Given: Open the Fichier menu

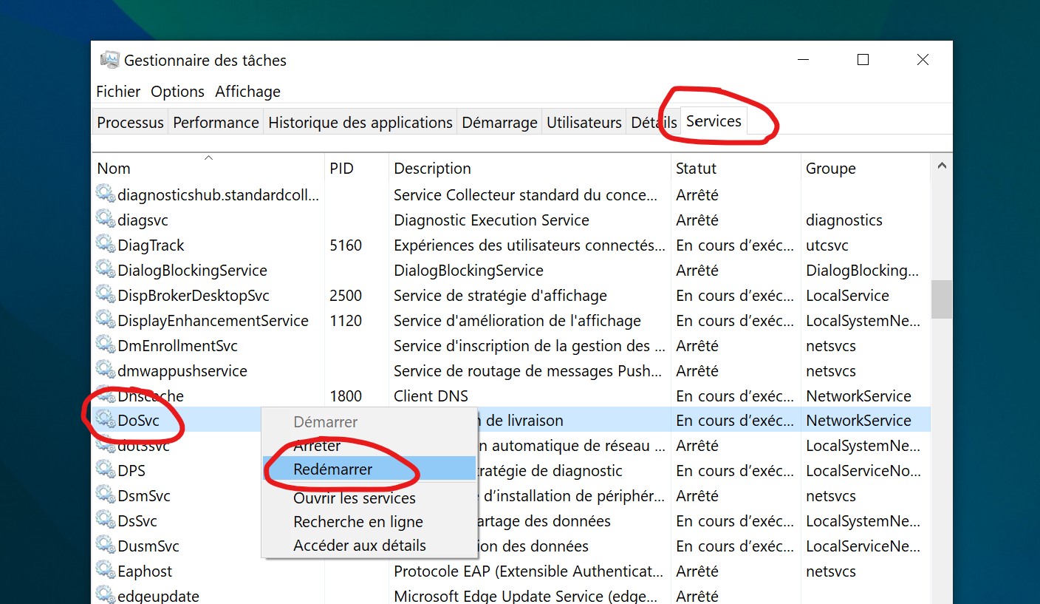Looking at the screenshot, I should tap(118, 92).
